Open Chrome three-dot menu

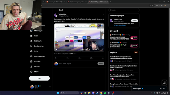168,6
